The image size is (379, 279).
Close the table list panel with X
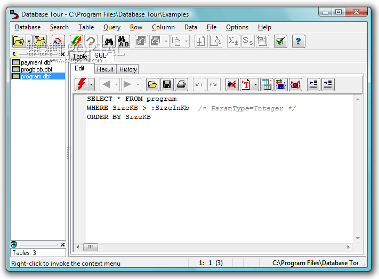point(62,54)
